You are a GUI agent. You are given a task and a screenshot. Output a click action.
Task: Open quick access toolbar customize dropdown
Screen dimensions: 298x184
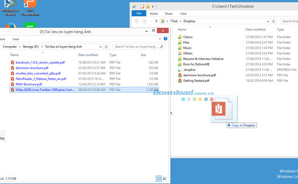[152, 6]
